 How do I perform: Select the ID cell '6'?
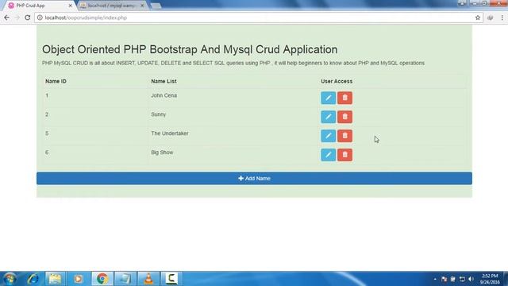47,153
